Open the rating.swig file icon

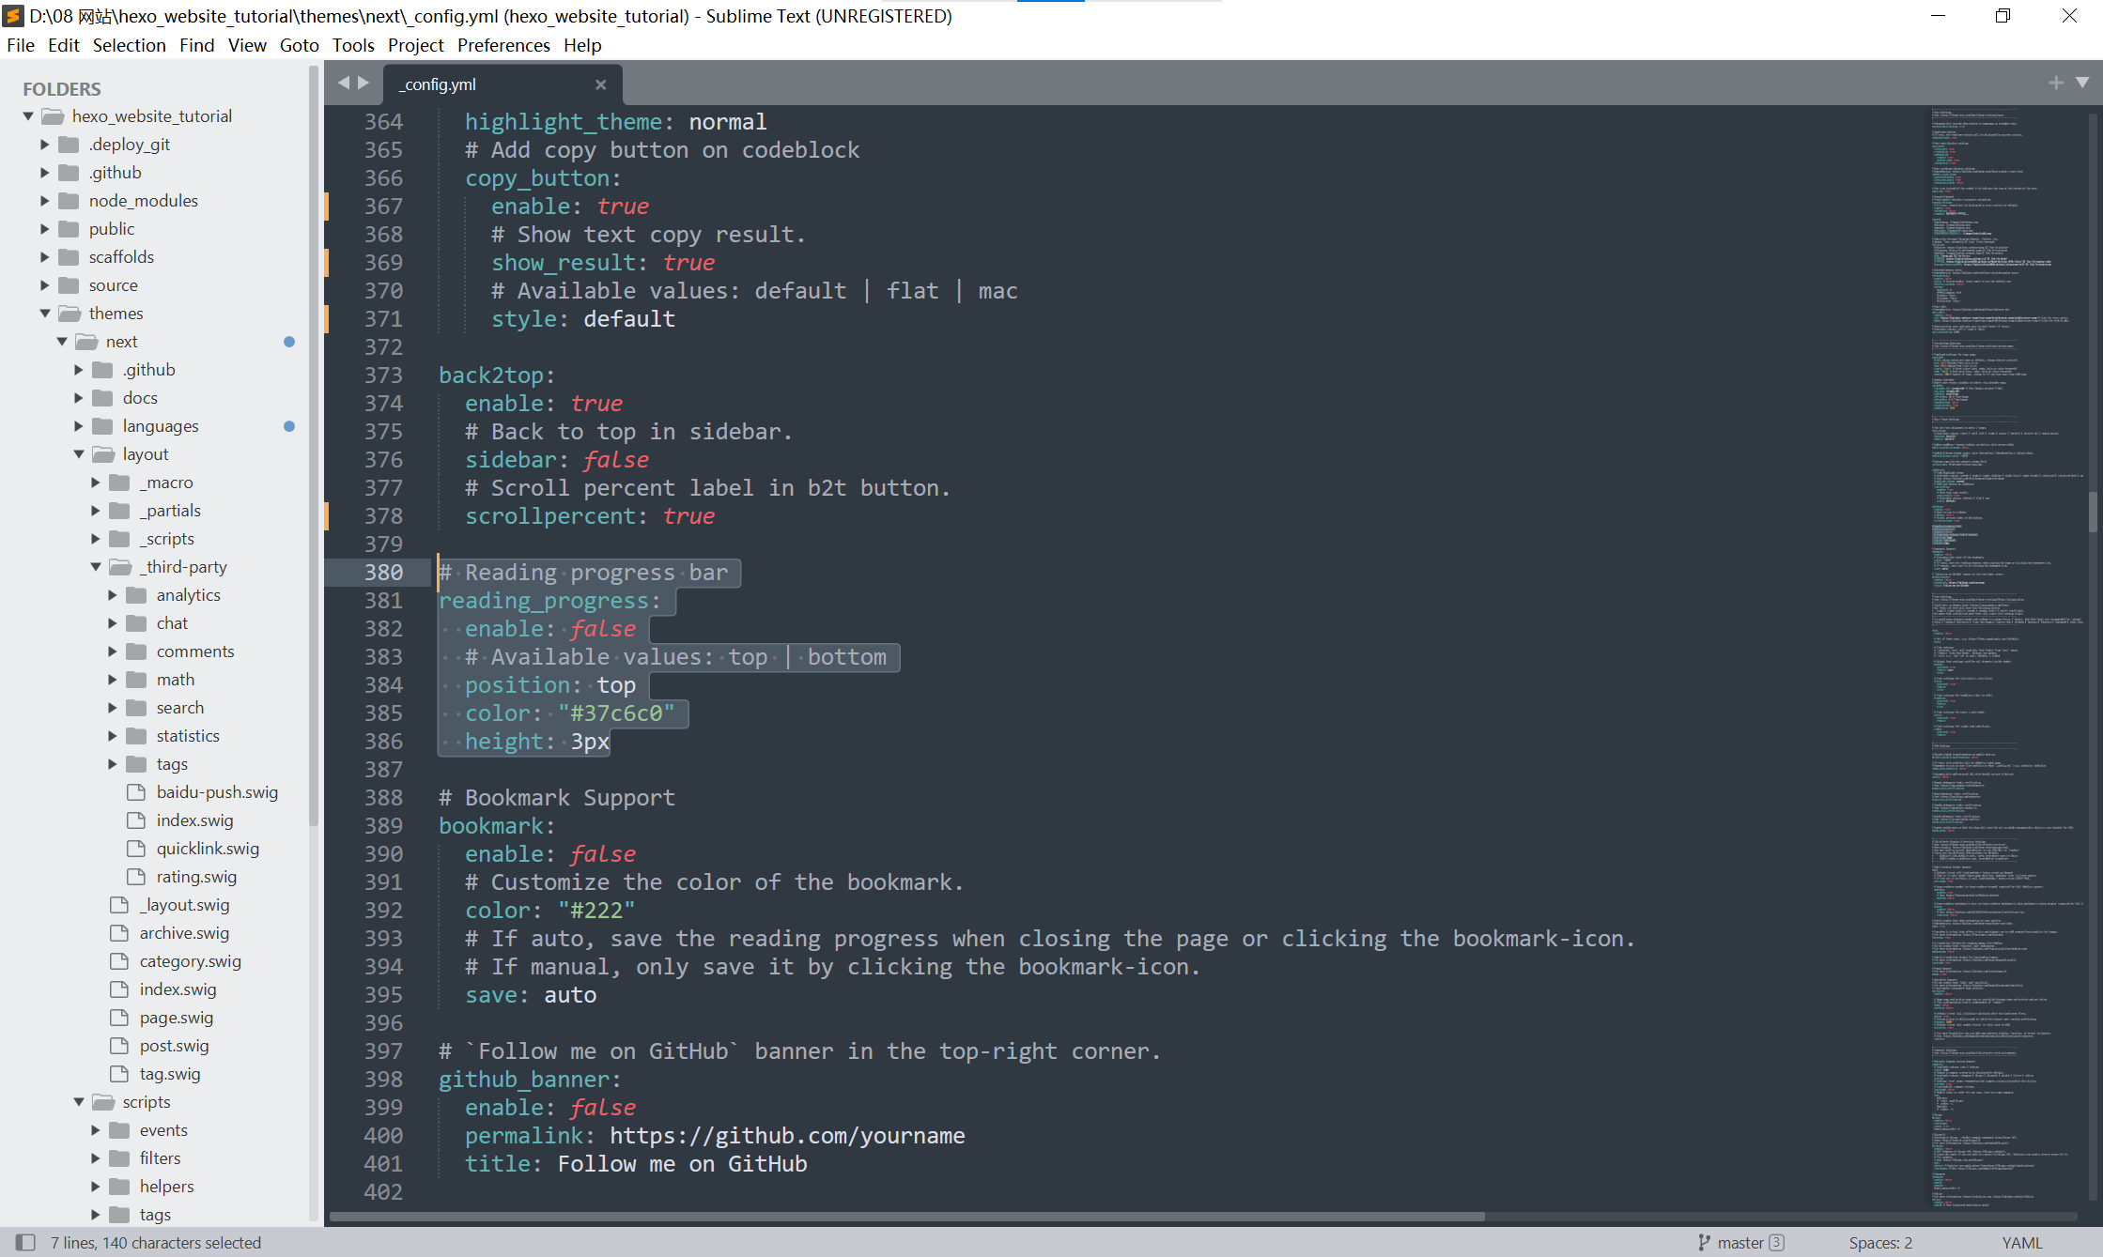pos(136,877)
